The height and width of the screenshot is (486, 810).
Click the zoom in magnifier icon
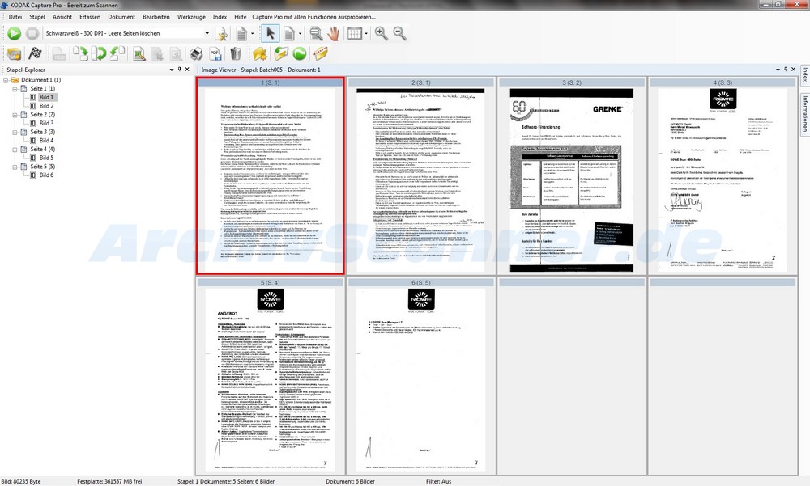(382, 33)
